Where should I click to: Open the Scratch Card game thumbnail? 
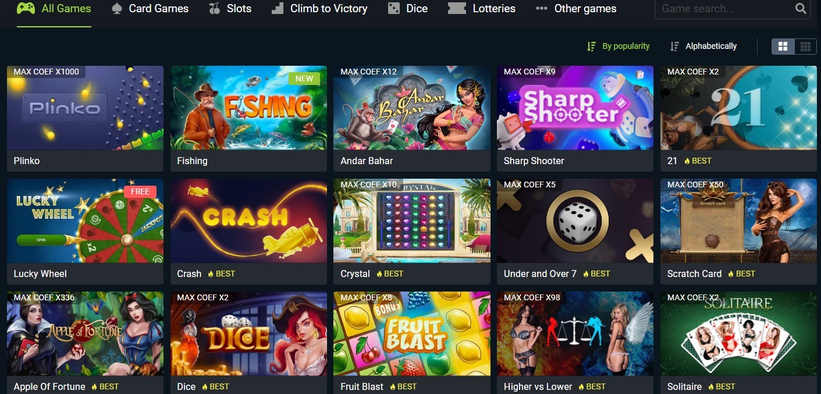coord(738,221)
